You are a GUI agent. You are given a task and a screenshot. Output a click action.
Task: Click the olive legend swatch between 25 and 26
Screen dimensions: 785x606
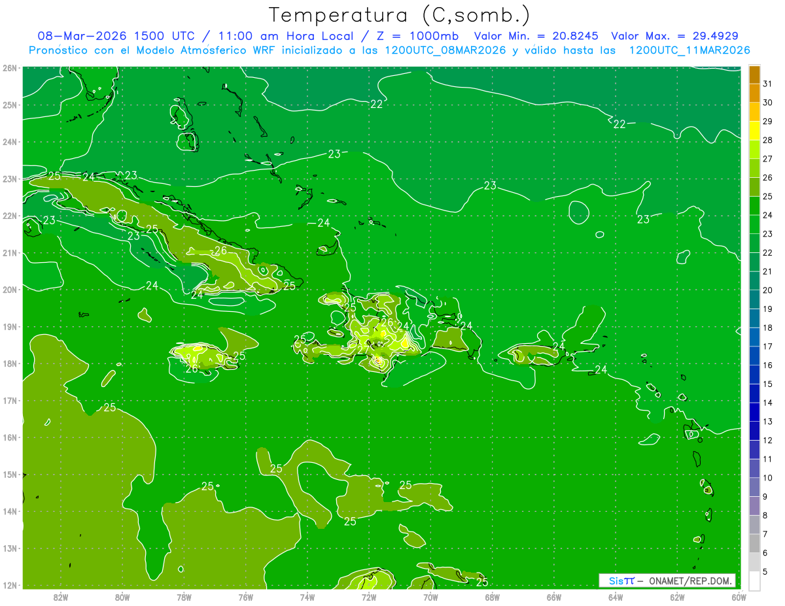(x=754, y=187)
